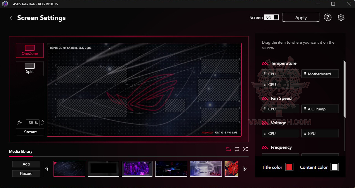Click the Apply button

(x=301, y=17)
